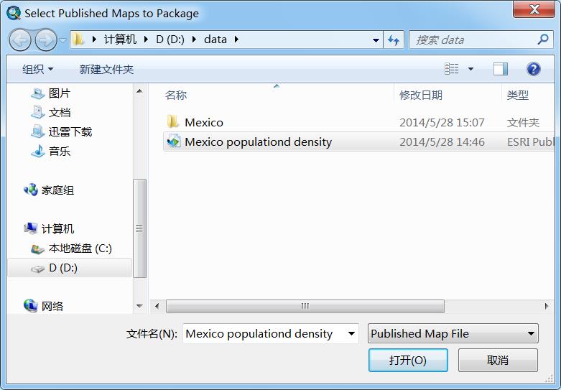Sort by the 修改日期 column header
This screenshot has height=390, width=561.
coord(421,96)
